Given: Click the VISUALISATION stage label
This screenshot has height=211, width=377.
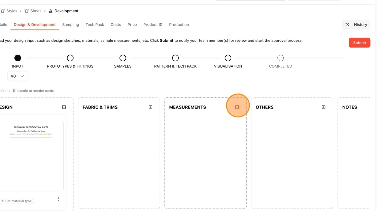Looking at the screenshot, I should coord(228,66).
